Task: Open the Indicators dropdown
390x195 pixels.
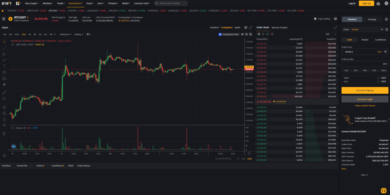Action: pyautogui.click(x=65, y=34)
